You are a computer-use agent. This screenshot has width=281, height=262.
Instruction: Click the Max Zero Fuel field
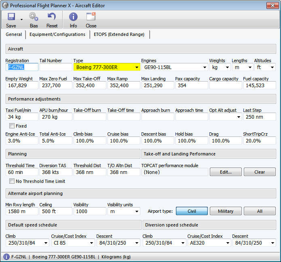pos(56,85)
